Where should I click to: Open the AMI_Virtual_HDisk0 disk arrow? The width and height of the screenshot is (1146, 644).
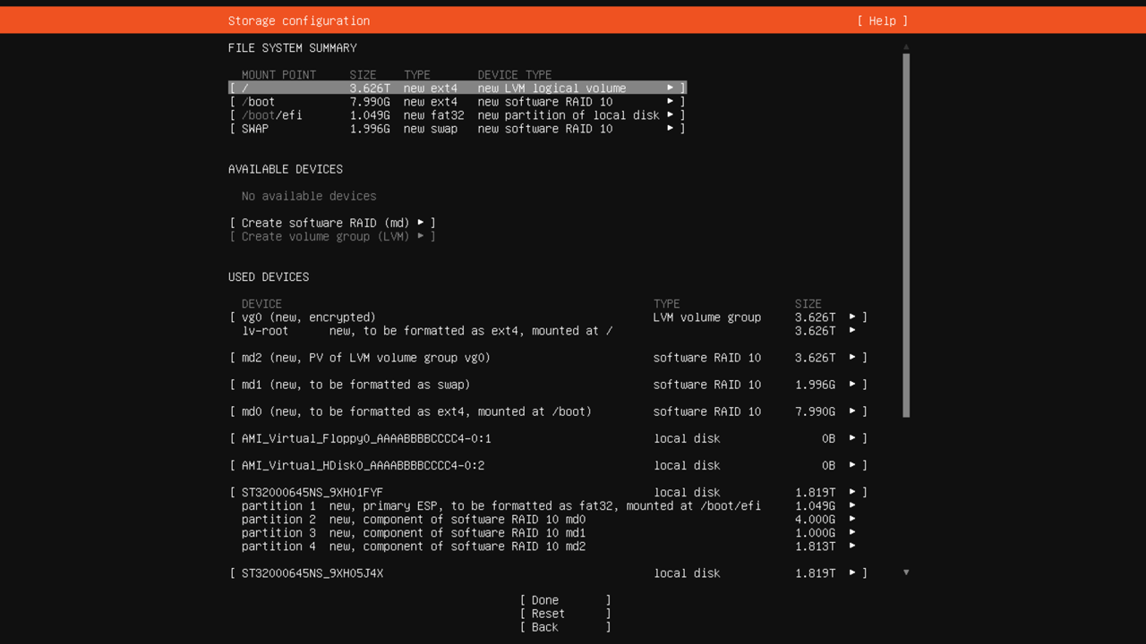pos(852,465)
